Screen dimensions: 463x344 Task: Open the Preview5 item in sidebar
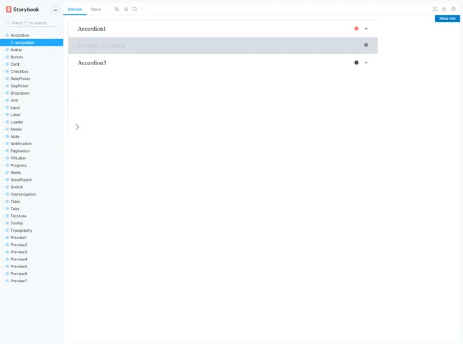click(19, 267)
